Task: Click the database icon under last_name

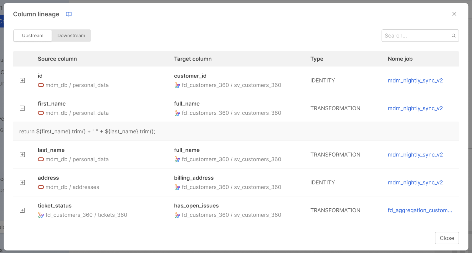Action: [x=41, y=160]
